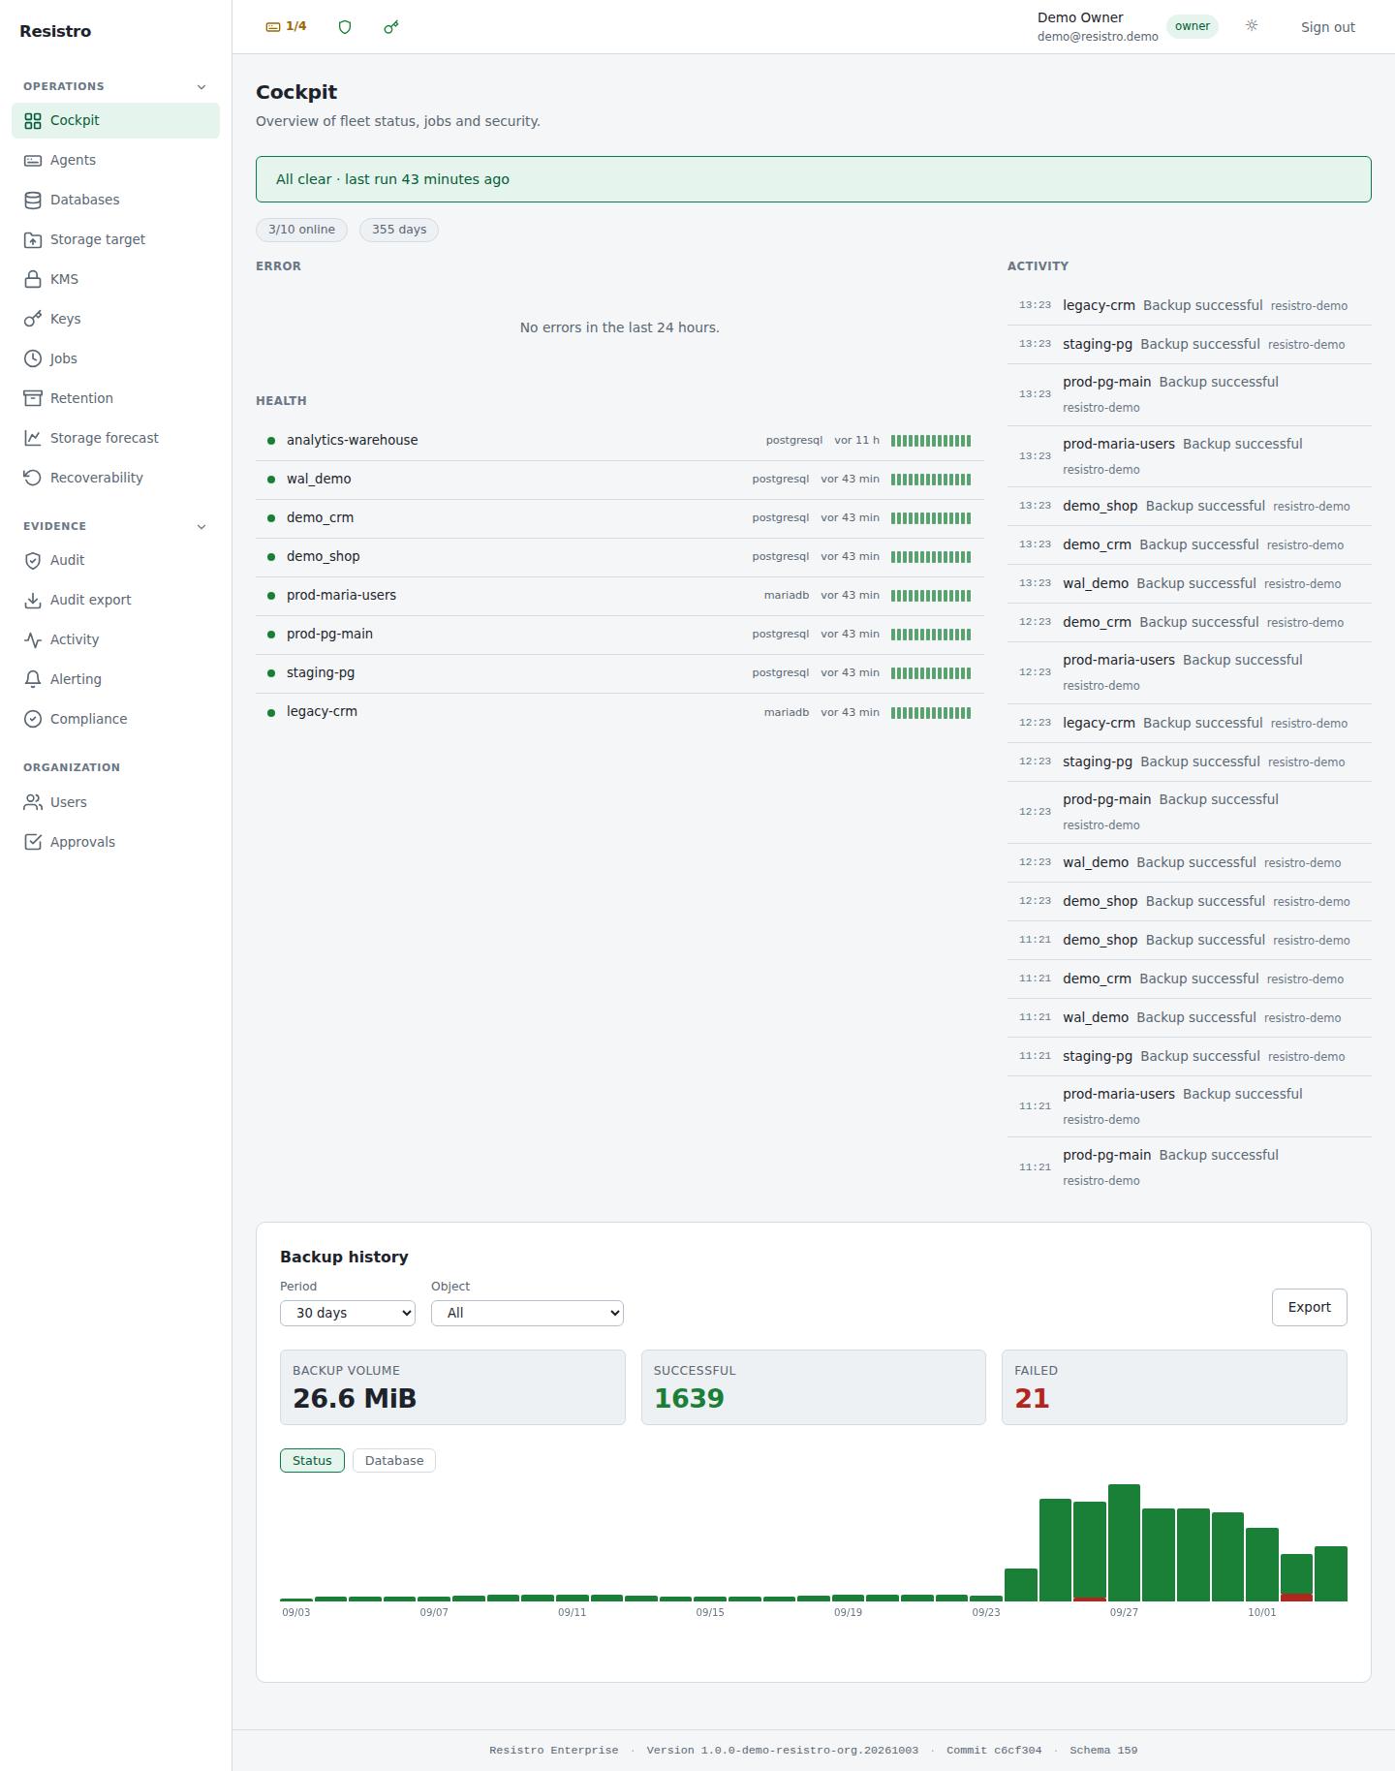Image resolution: width=1395 pixels, height=1771 pixels.
Task: Click 11:21 wal_demo activity entry
Action: (x=1190, y=1018)
